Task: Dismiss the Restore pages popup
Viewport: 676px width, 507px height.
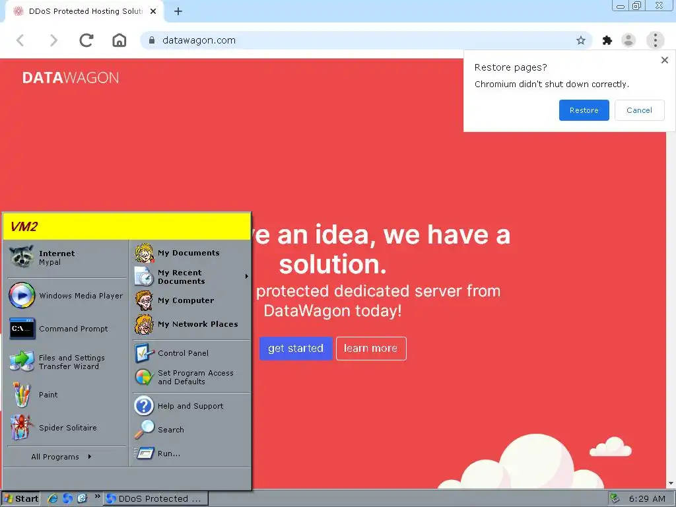Action: coord(665,60)
